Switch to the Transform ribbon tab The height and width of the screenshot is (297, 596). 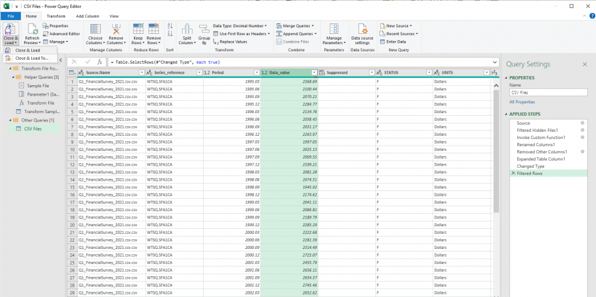56,16
